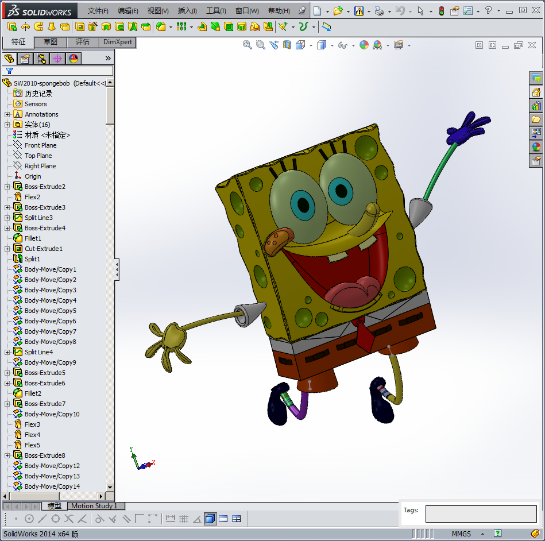
Task: Select the Fillet tool
Action: (161, 26)
